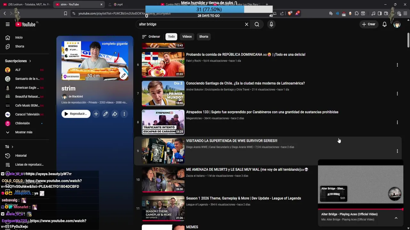Click Reproducir todo play button
Image resolution: width=410 pixels, height=230 pixels.
click(x=76, y=114)
